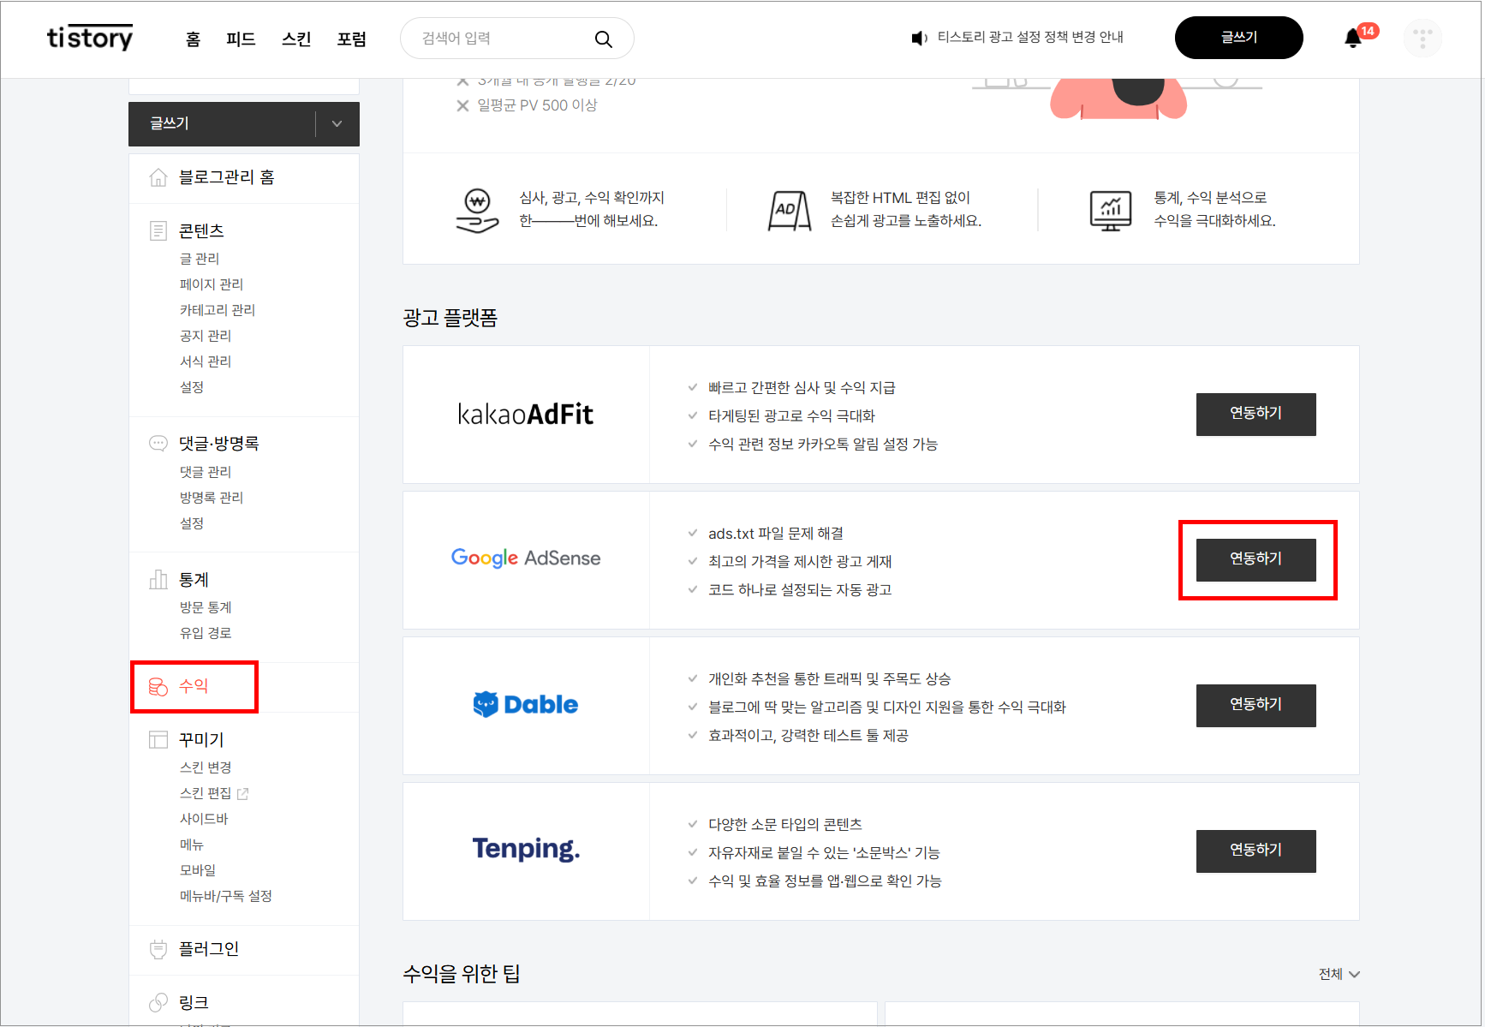
Task: Click the 통계 bar chart icon
Action: point(158,580)
